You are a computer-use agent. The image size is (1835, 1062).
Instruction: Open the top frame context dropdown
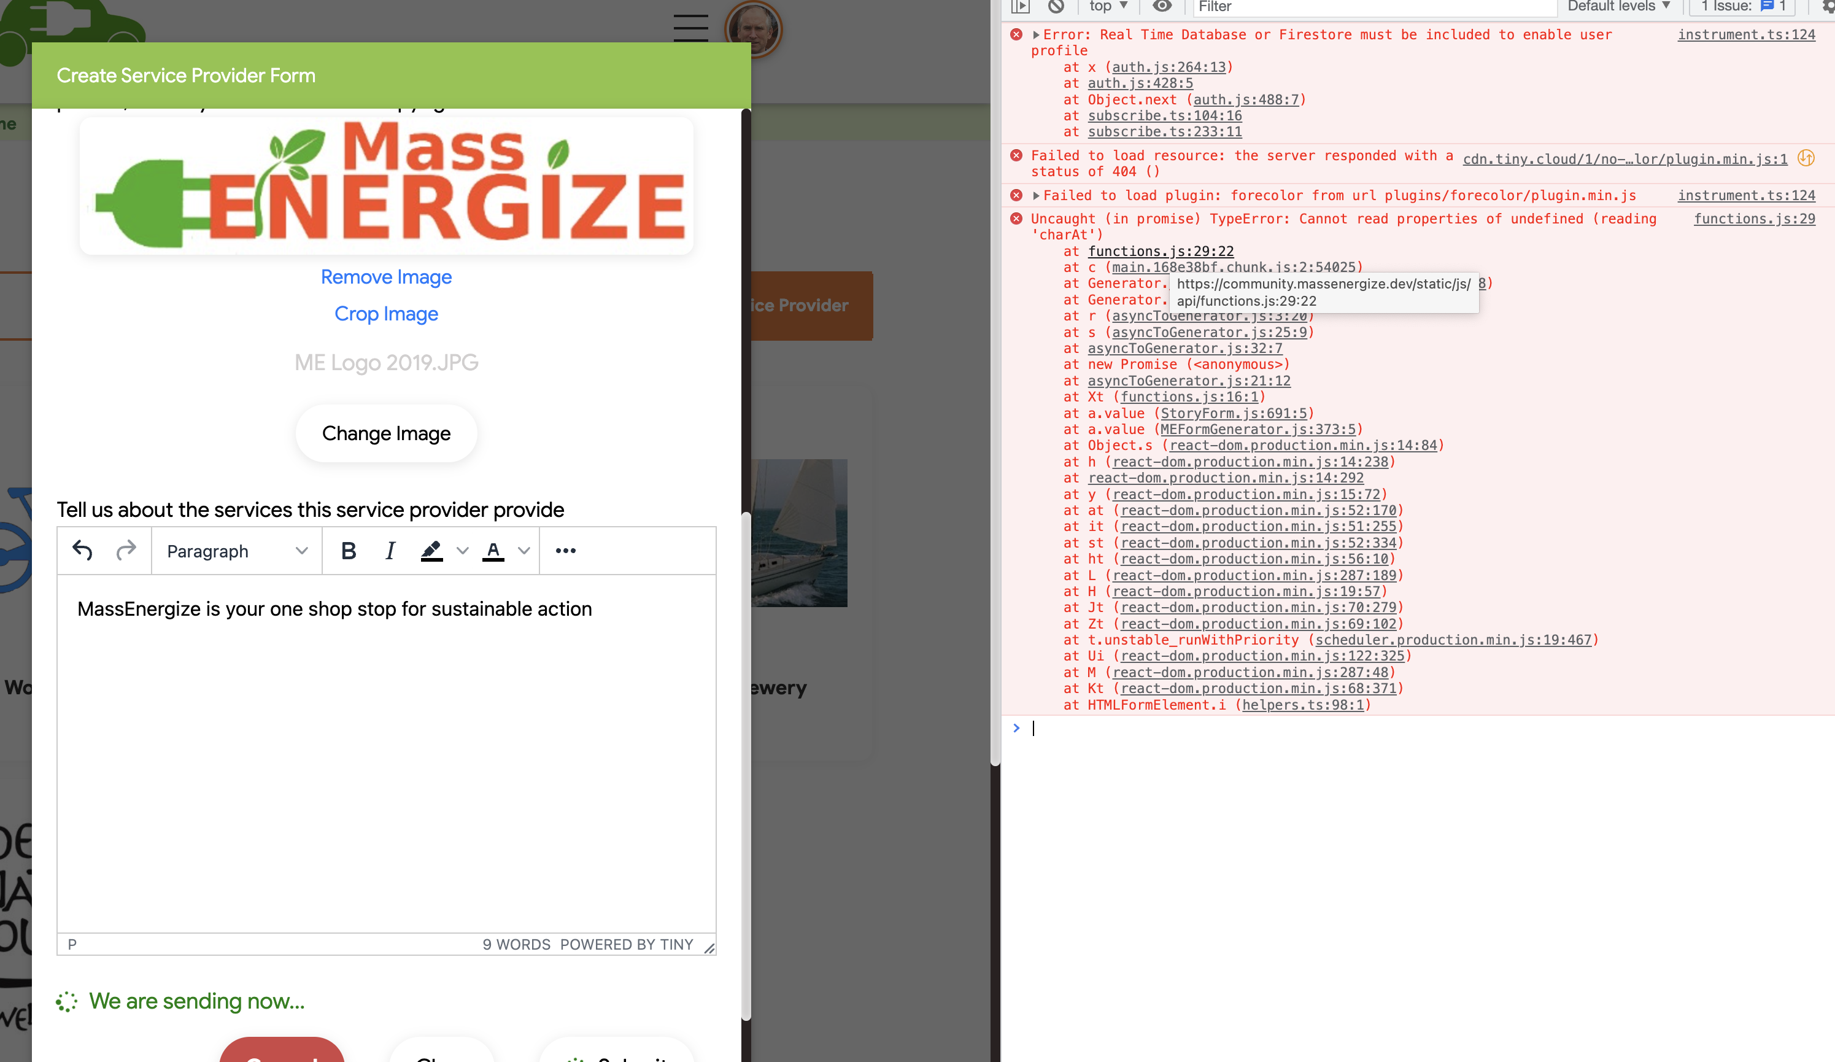click(x=1106, y=7)
